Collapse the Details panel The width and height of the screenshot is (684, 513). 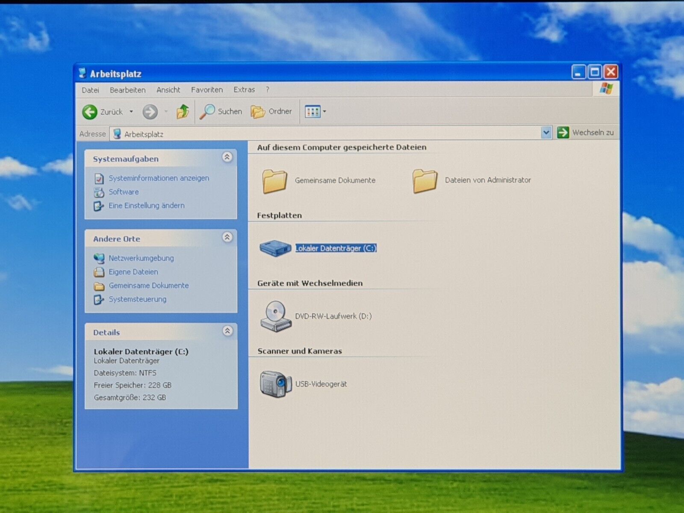(x=227, y=331)
